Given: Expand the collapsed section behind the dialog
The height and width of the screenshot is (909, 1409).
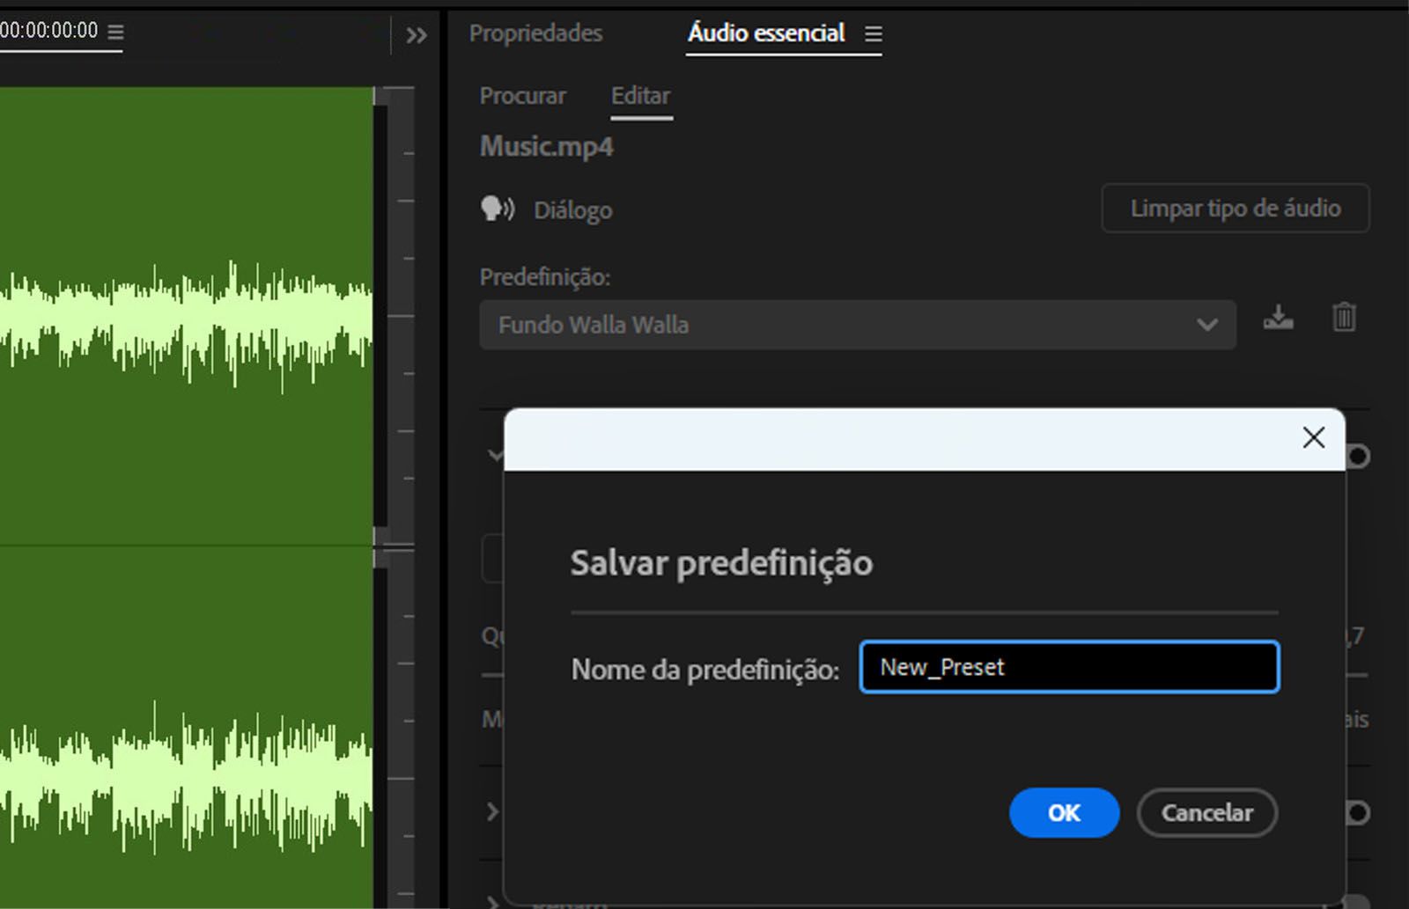Looking at the screenshot, I should coord(491,812).
